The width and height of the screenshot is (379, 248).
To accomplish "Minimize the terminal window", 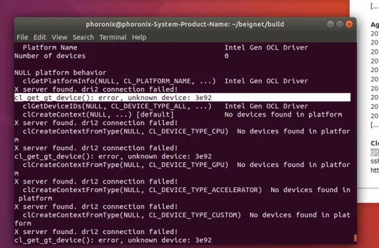I will point(329,24).
